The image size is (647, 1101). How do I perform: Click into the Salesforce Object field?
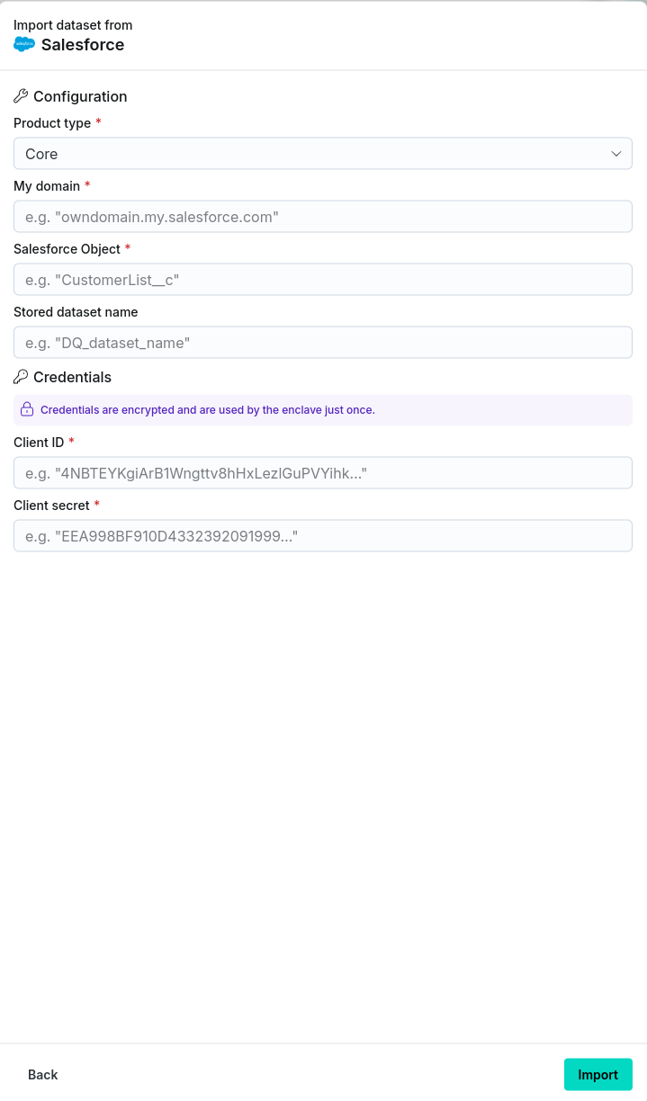(x=322, y=280)
